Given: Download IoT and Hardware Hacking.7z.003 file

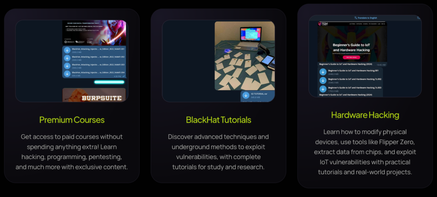Looking at the screenshot, I should [323, 89].
